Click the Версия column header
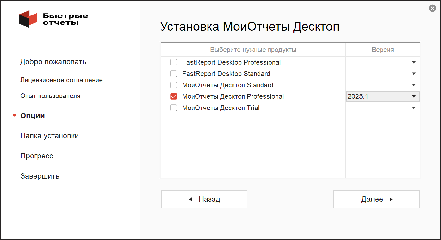The width and height of the screenshot is (441, 240). tap(382, 50)
